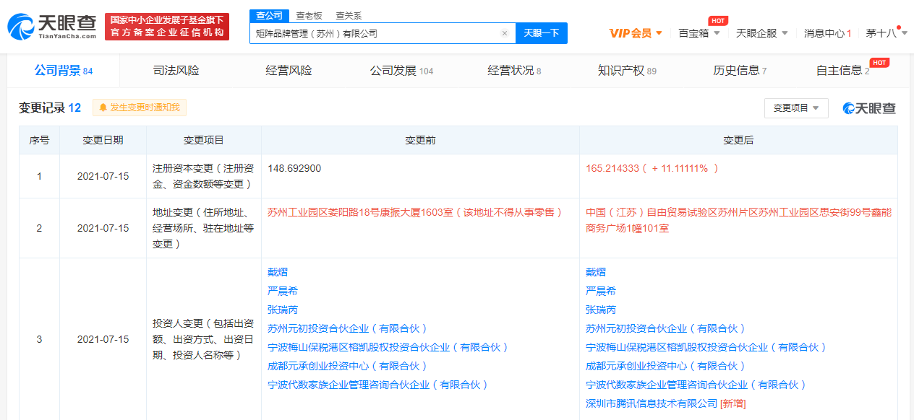Switch to the 历史信息 tab
Screen dimensions: 914x420
(740, 71)
